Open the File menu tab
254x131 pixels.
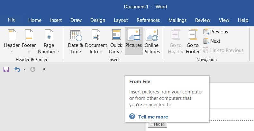coord(12,20)
